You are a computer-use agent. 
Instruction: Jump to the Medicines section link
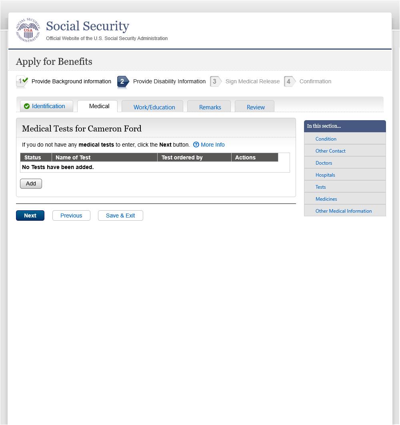coord(326,199)
